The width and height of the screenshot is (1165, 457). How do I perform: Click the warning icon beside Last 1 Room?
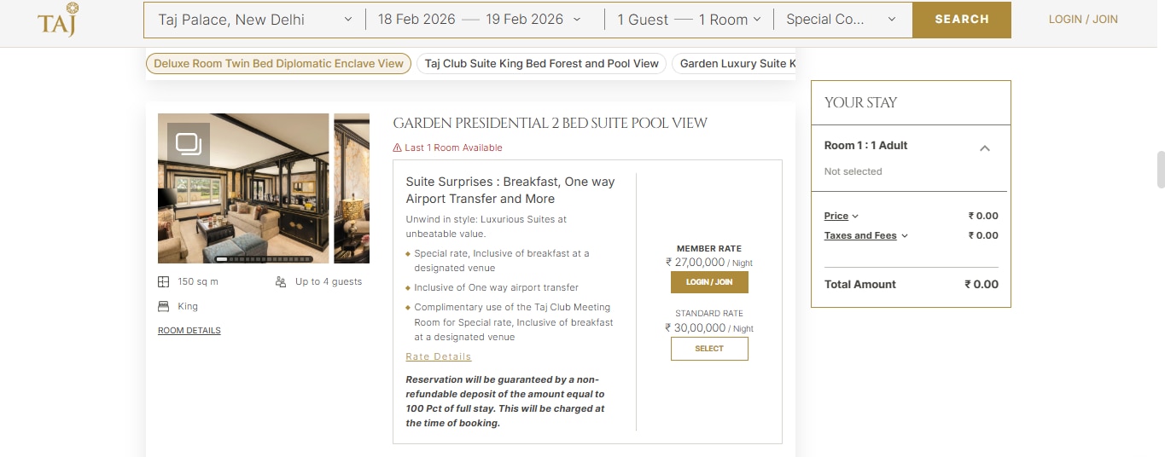(x=397, y=148)
